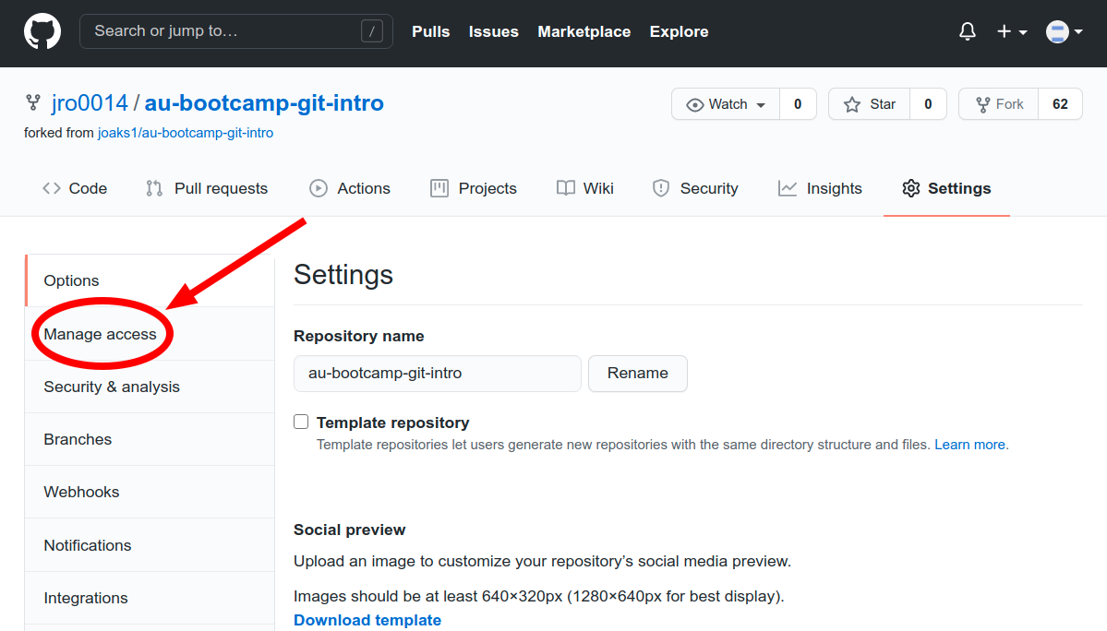Screen dimensions: 1107x631
Task: Select Options in settings sidebar
Action: pyautogui.click(x=150, y=280)
